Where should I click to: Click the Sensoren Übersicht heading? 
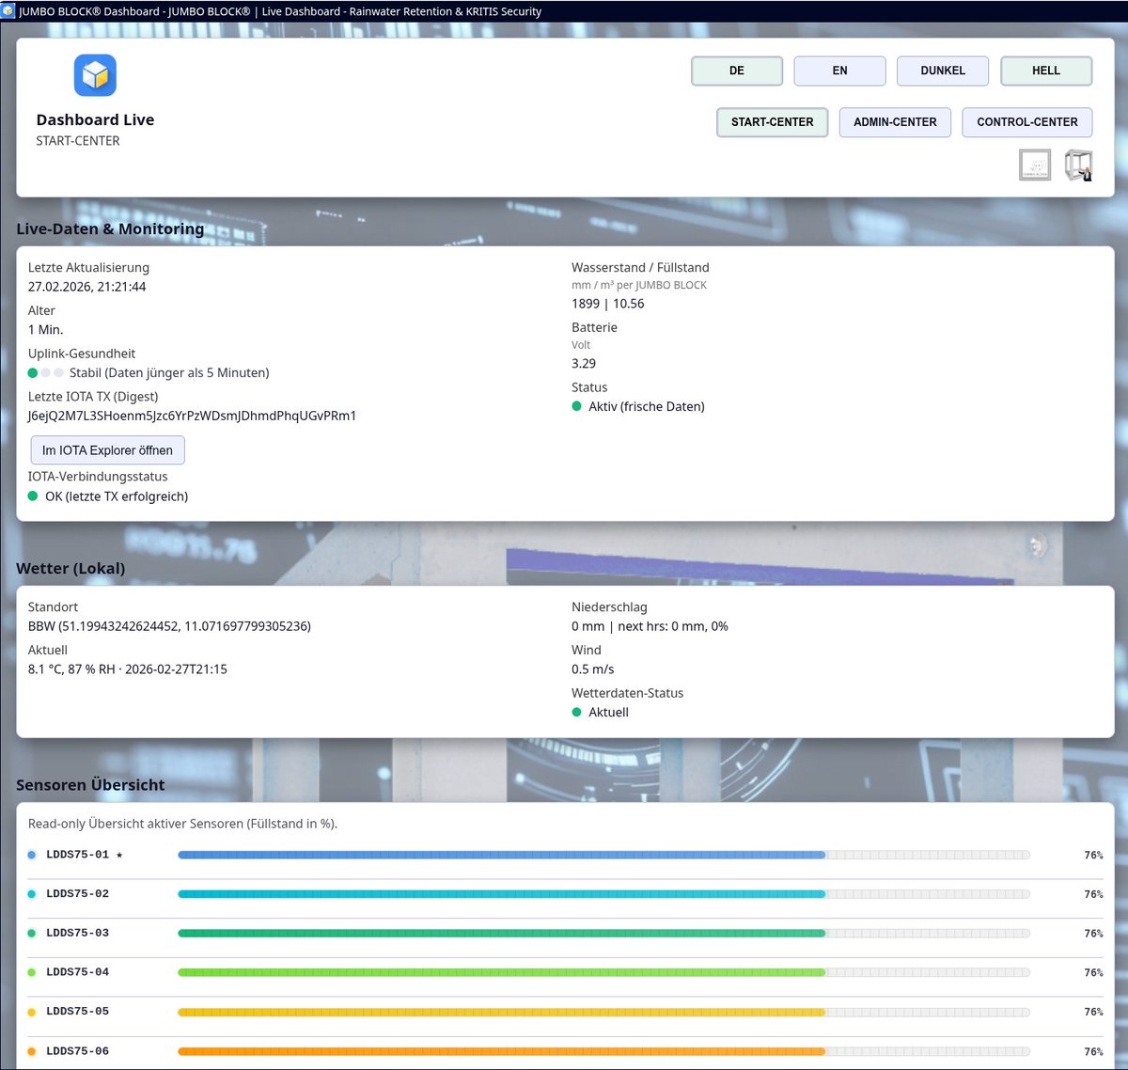pyautogui.click(x=90, y=785)
